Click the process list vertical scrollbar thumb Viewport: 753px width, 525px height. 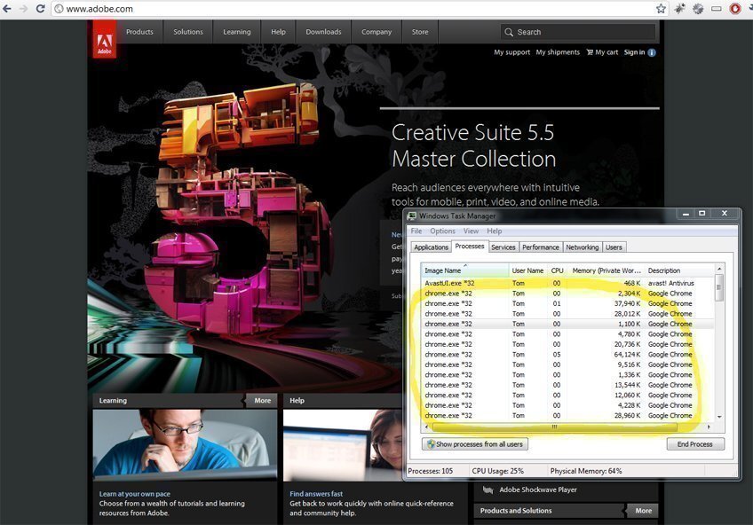tap(719, 287)
